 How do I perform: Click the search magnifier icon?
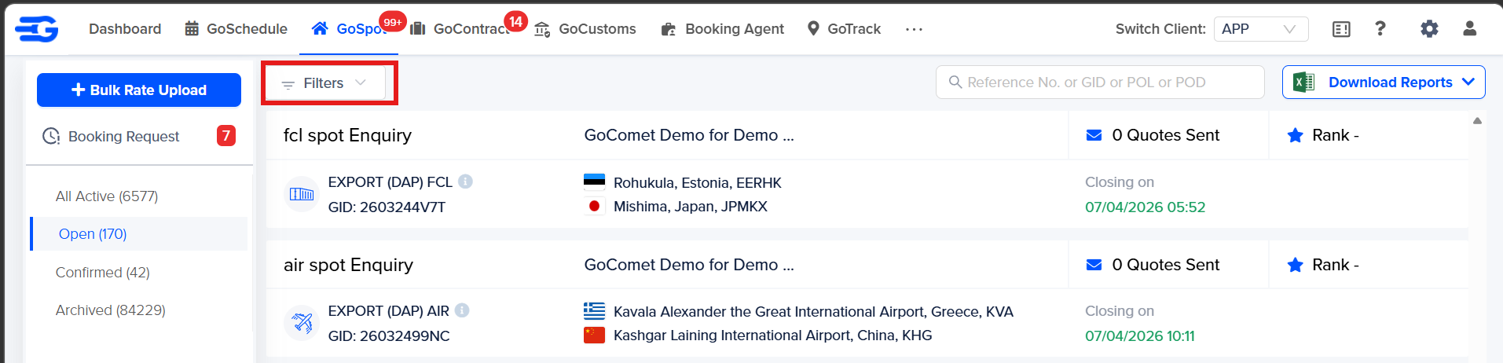point(955,82)
